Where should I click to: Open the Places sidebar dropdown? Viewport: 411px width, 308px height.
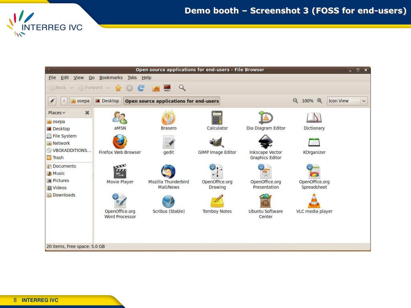[57, 113]
